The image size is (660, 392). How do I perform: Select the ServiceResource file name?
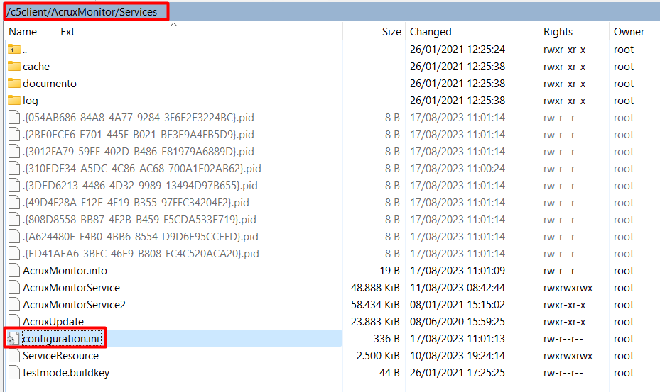[60, 356]
